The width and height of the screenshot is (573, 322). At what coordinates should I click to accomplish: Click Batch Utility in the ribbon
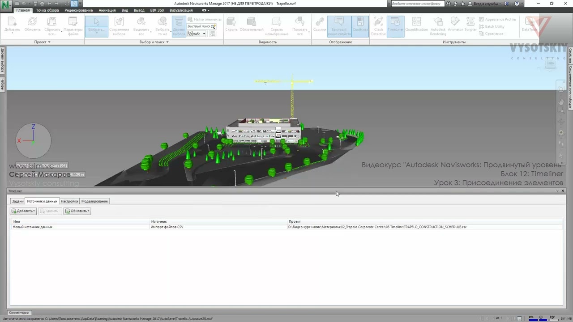coord(492,26)
